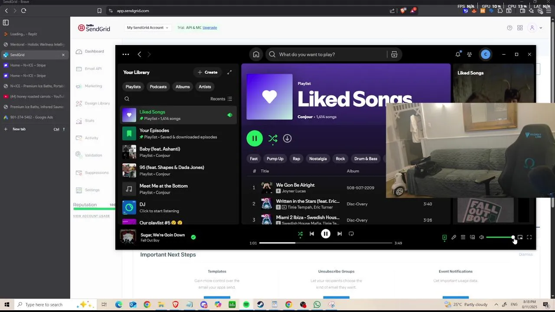Open DJ in library

point(178,208)
